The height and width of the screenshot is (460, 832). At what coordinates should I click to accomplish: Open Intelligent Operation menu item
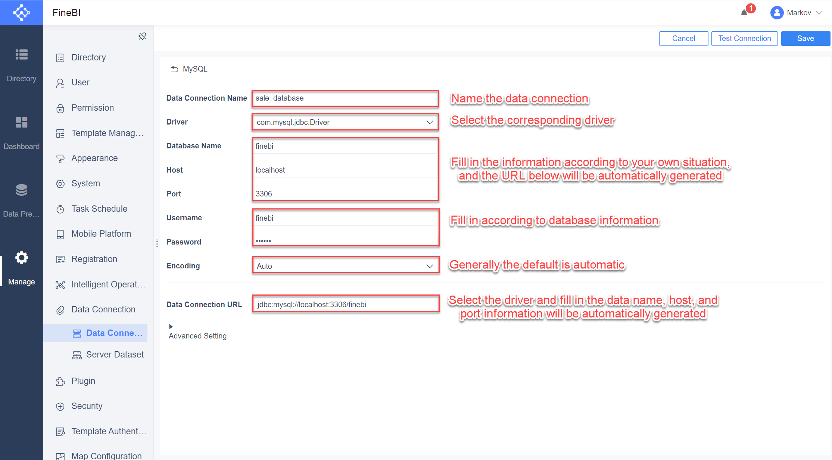click(99, 284)
